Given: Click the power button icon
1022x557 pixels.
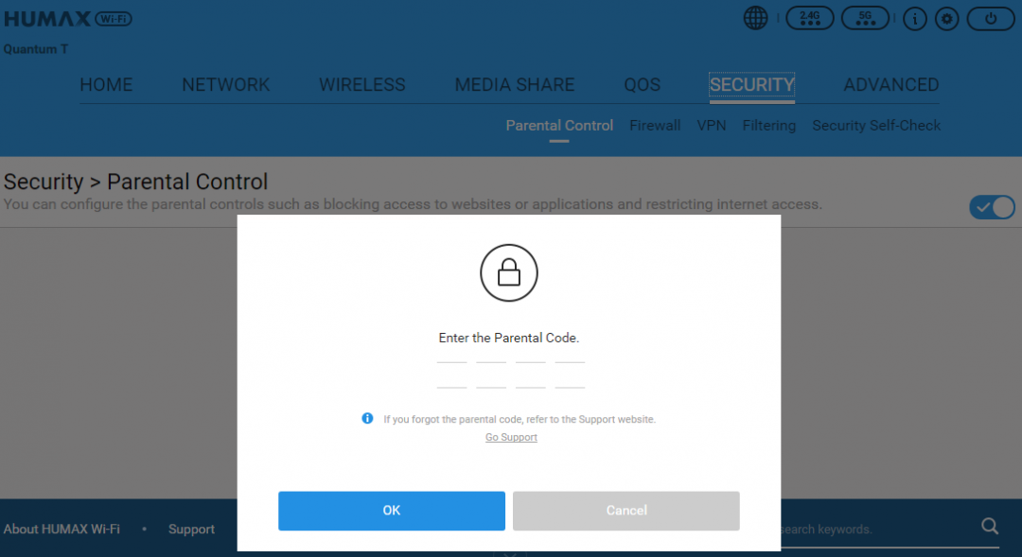Looking at the screenshot, I should pyautogui.click(x=990, y=19).
